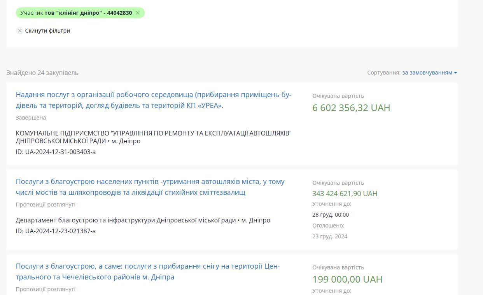Remove the "клінінг дніпро" participant filter chip
Image resolution: width=483 pixels, height=295 pixels.
coord(138,13)
